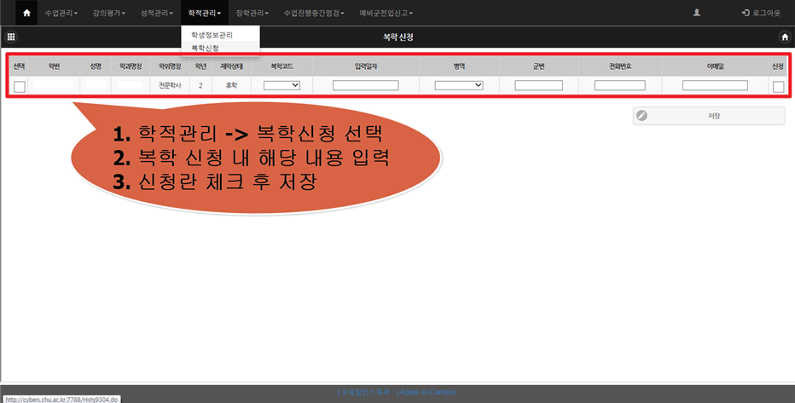This screenshot has height=403, width=795.
Task: Click the home icon in the top navigation
Action: [x=26, y=13]
